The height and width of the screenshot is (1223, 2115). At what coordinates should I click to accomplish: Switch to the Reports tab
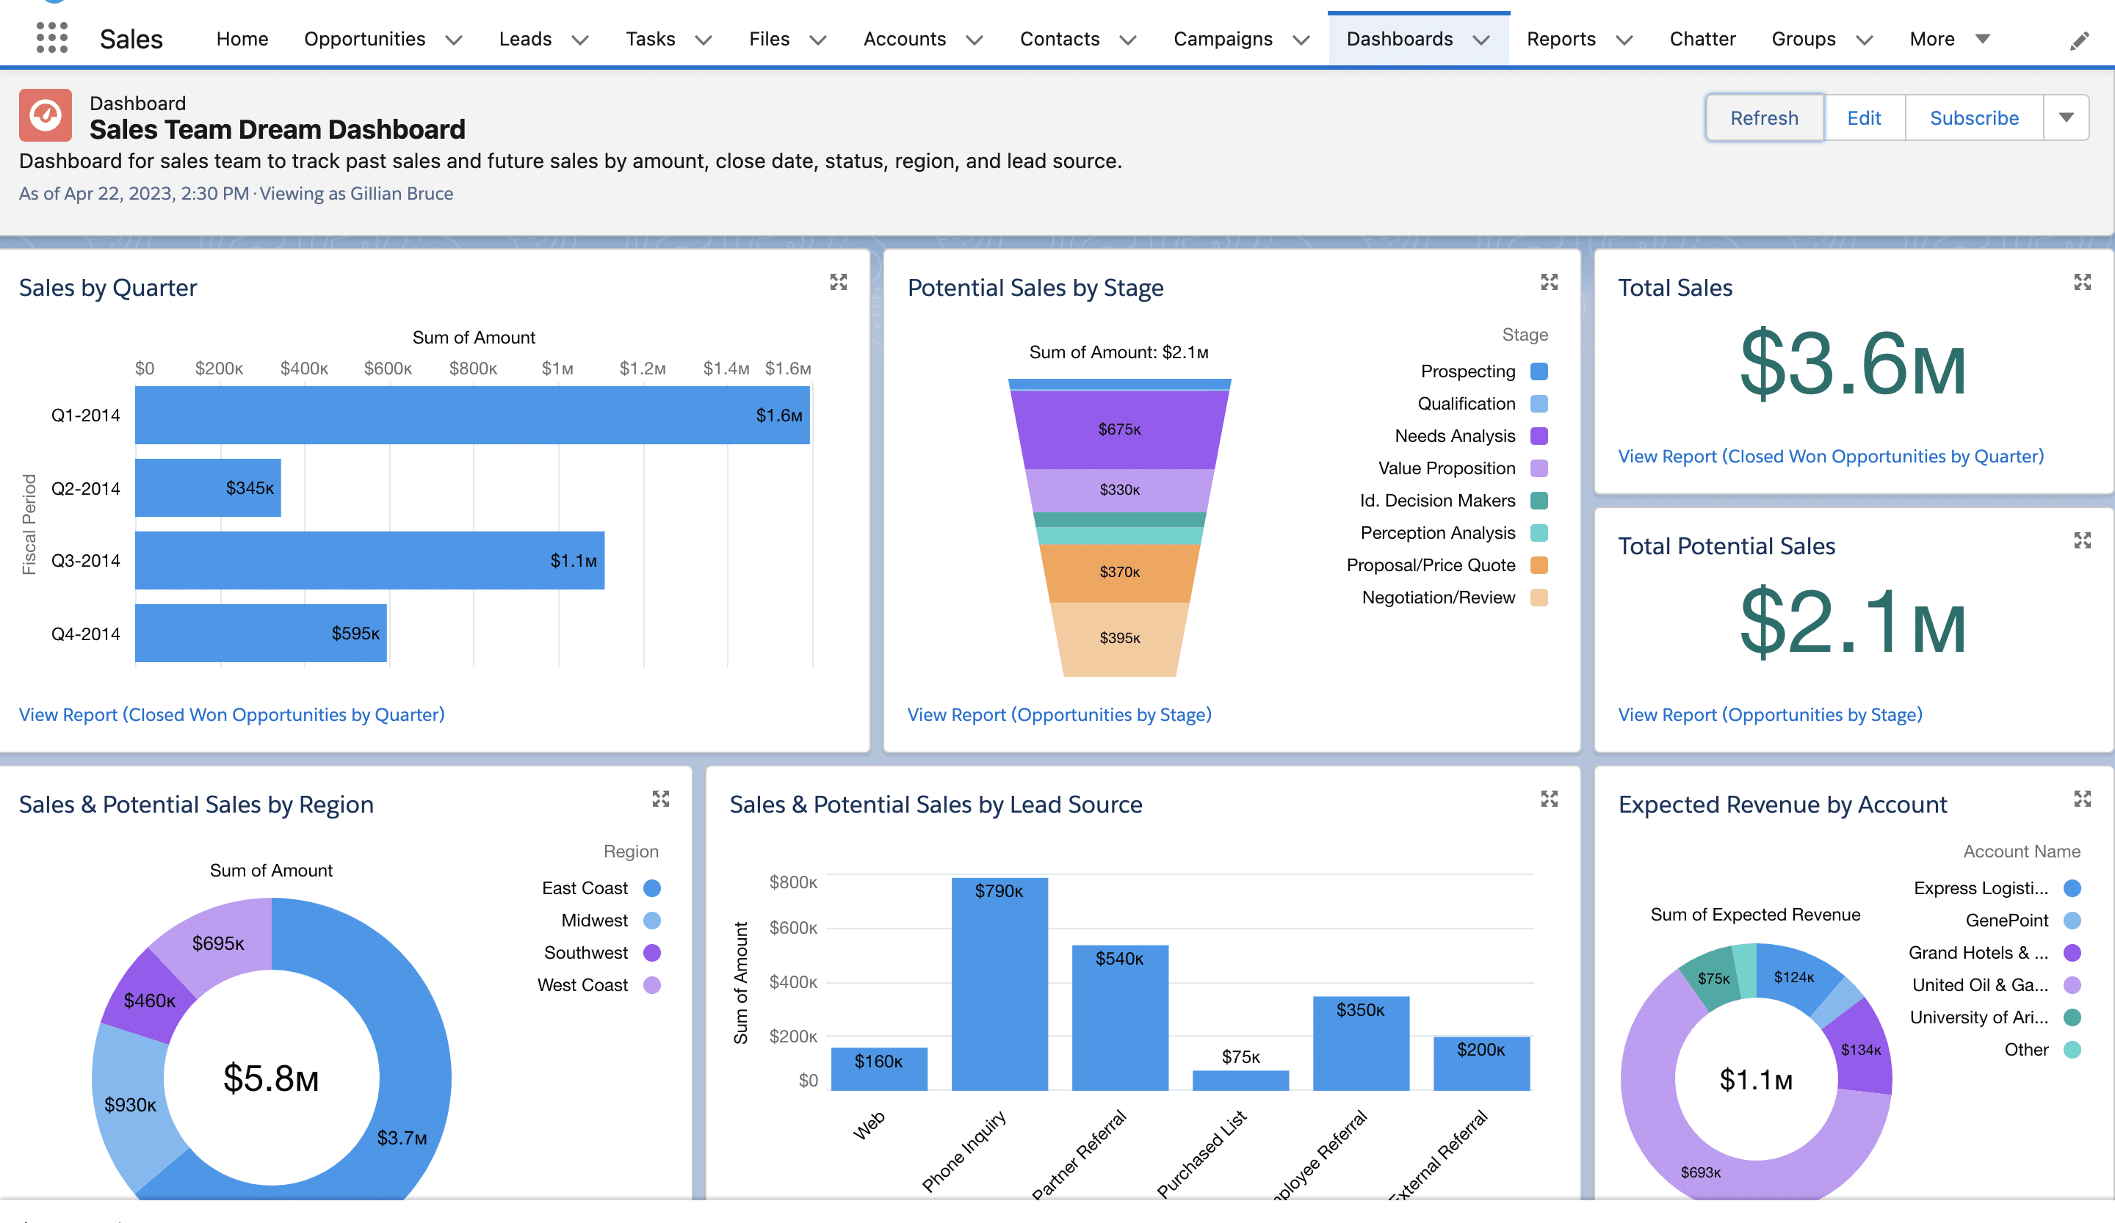[1561, 39]
